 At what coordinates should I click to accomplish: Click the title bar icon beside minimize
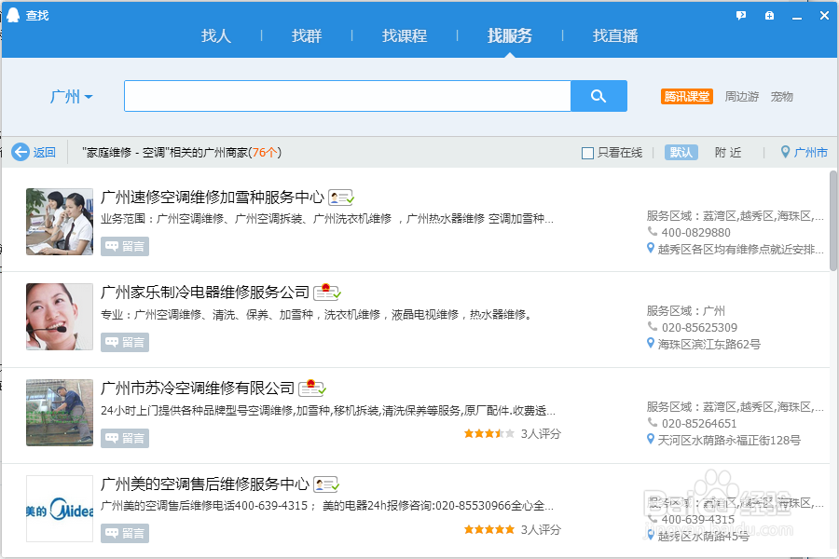coord(769,16)
